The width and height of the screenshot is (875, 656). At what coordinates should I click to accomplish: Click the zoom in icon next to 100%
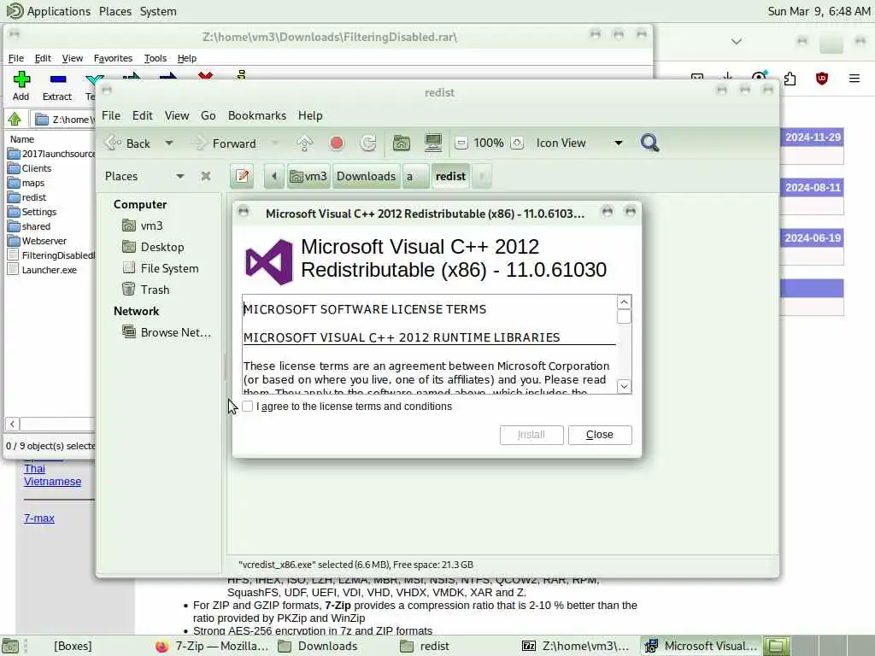[517, 143]
